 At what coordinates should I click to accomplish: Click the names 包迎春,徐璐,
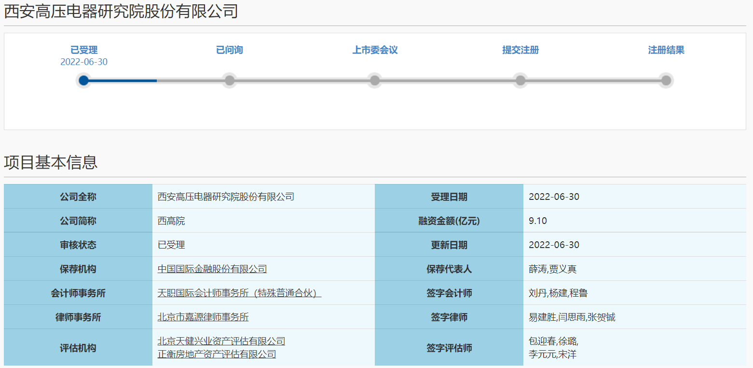point(553,341)
